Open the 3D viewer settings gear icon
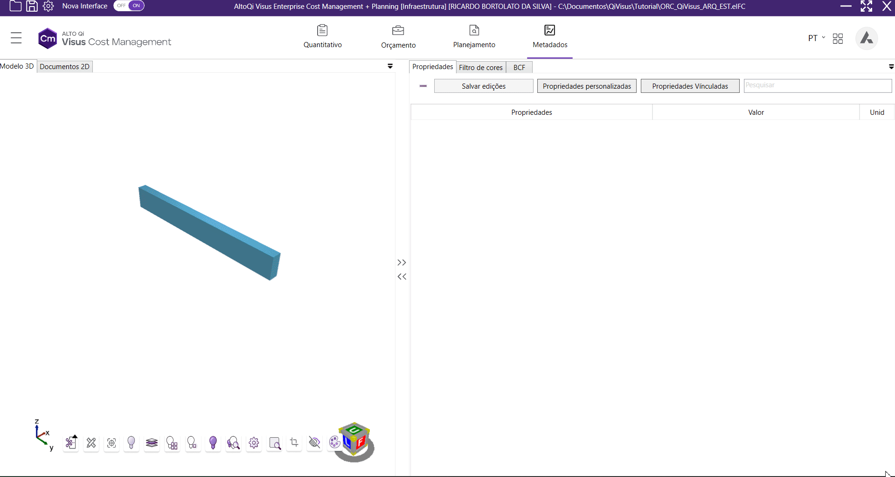This screenshot has height=477, width=895. click(254, 443)
